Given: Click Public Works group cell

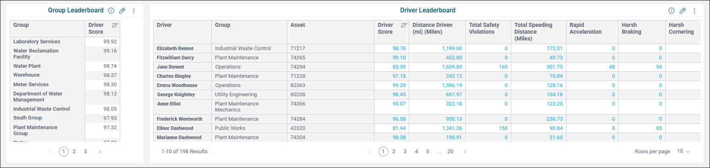Looking at the screenshot, I should (x=230, y=128).
